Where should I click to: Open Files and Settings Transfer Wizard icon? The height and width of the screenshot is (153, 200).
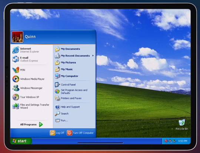point(16,106)
